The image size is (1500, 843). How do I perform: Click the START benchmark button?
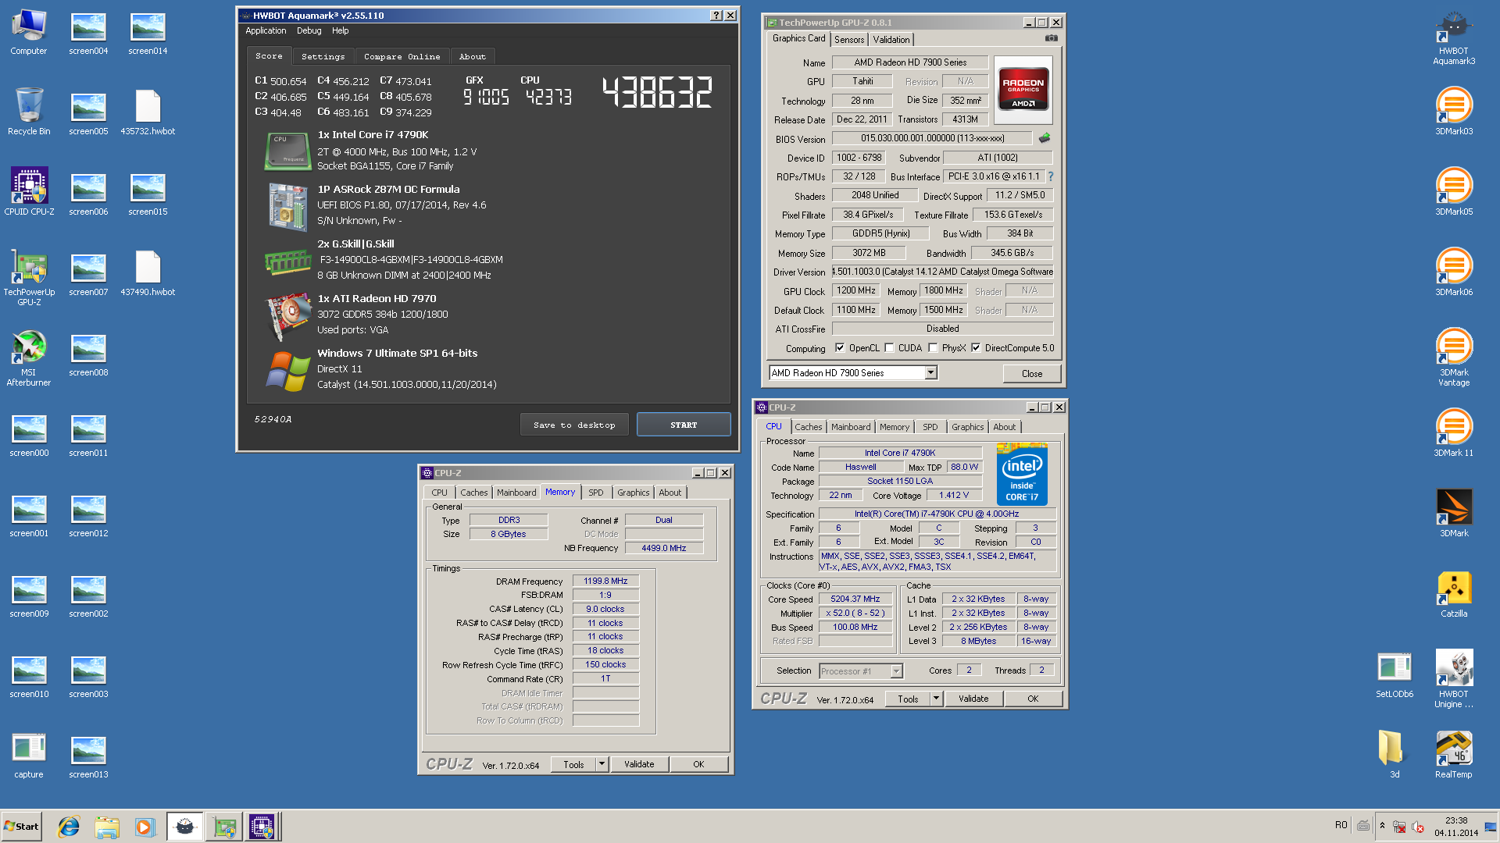[x=684, y=425]
